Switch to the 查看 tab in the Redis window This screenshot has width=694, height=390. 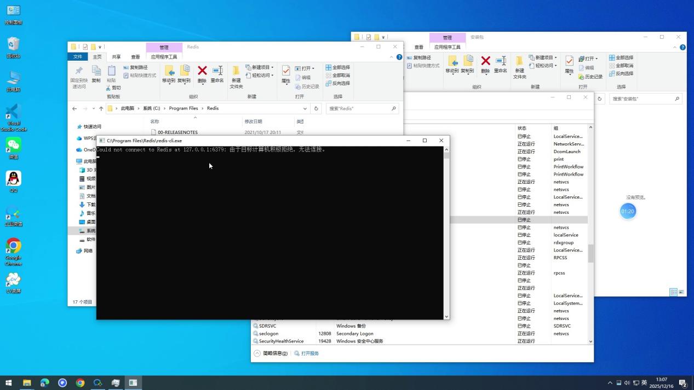[135, 57]
